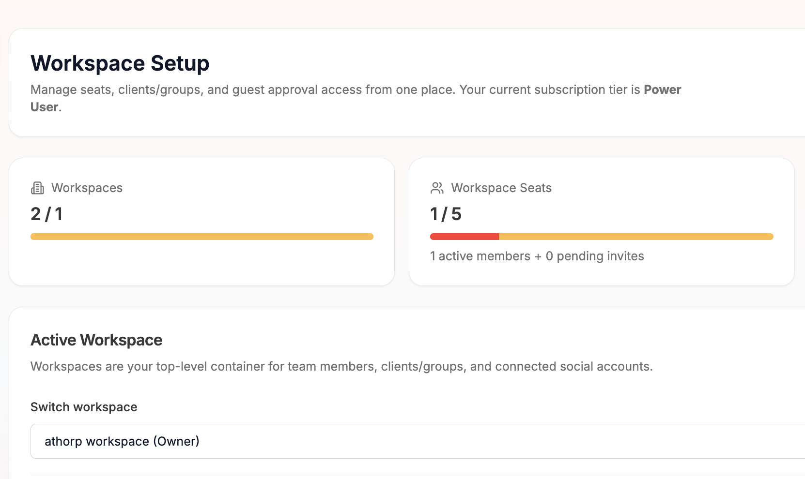
Task: Click the Workspaces building icon
Action: pyautogui.click(x=37, y=188)
